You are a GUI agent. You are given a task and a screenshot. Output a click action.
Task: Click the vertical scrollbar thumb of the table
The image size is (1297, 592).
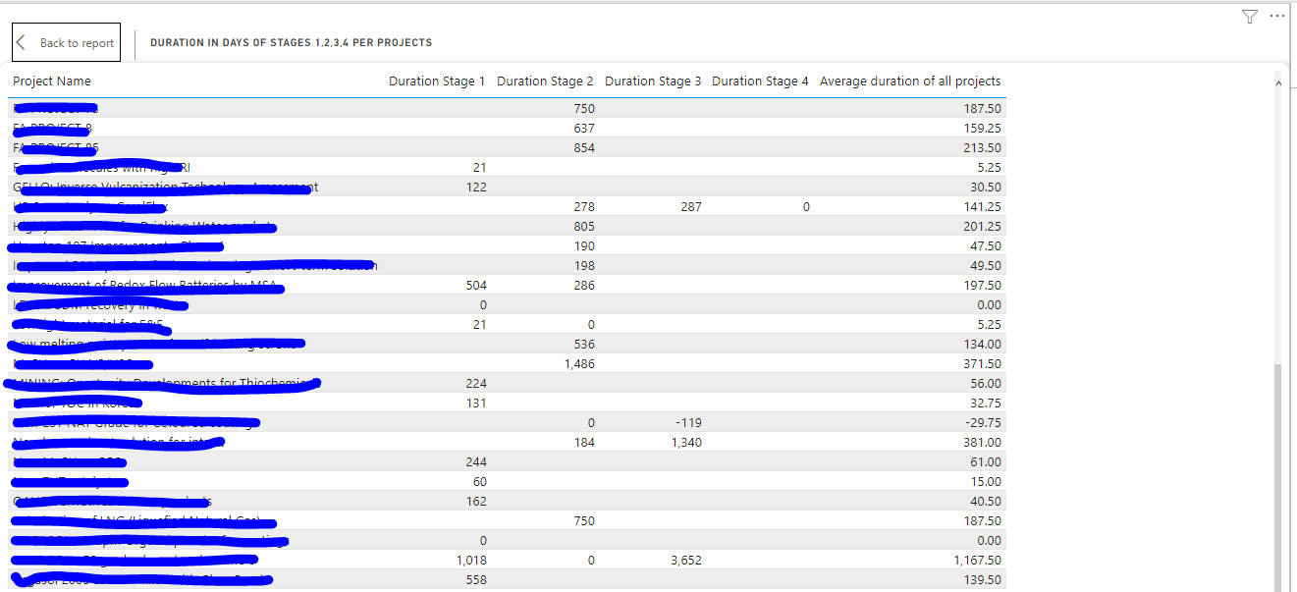coord(1278,476)
